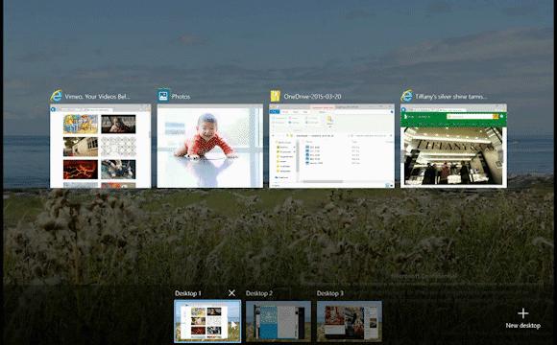Click the Internet Explorer icon beside Tiffany's title
The width and height of the screenshot is (557, 345).
point(407,96)
